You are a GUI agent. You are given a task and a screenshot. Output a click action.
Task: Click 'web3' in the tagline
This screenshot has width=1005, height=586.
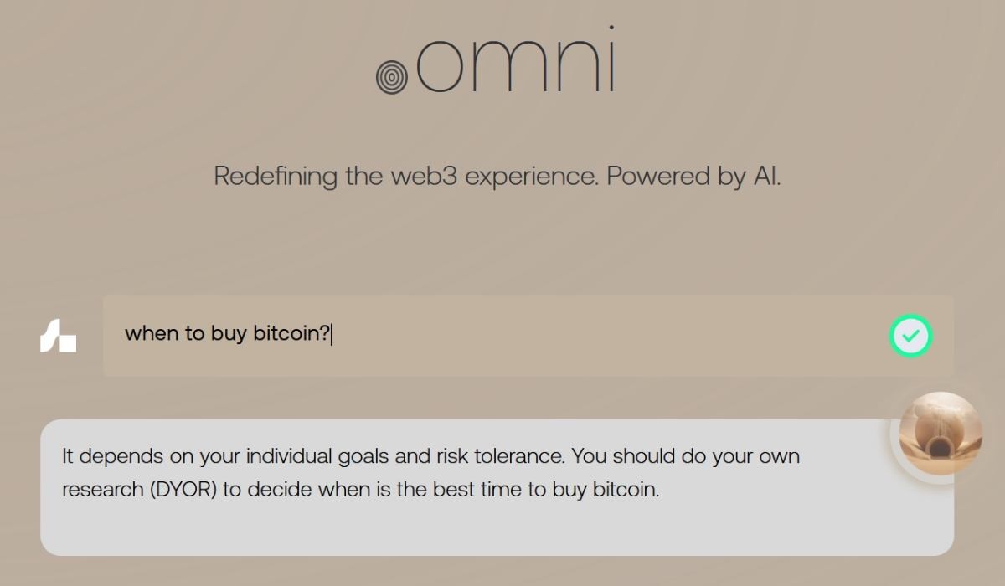click(x=423, y=177)
